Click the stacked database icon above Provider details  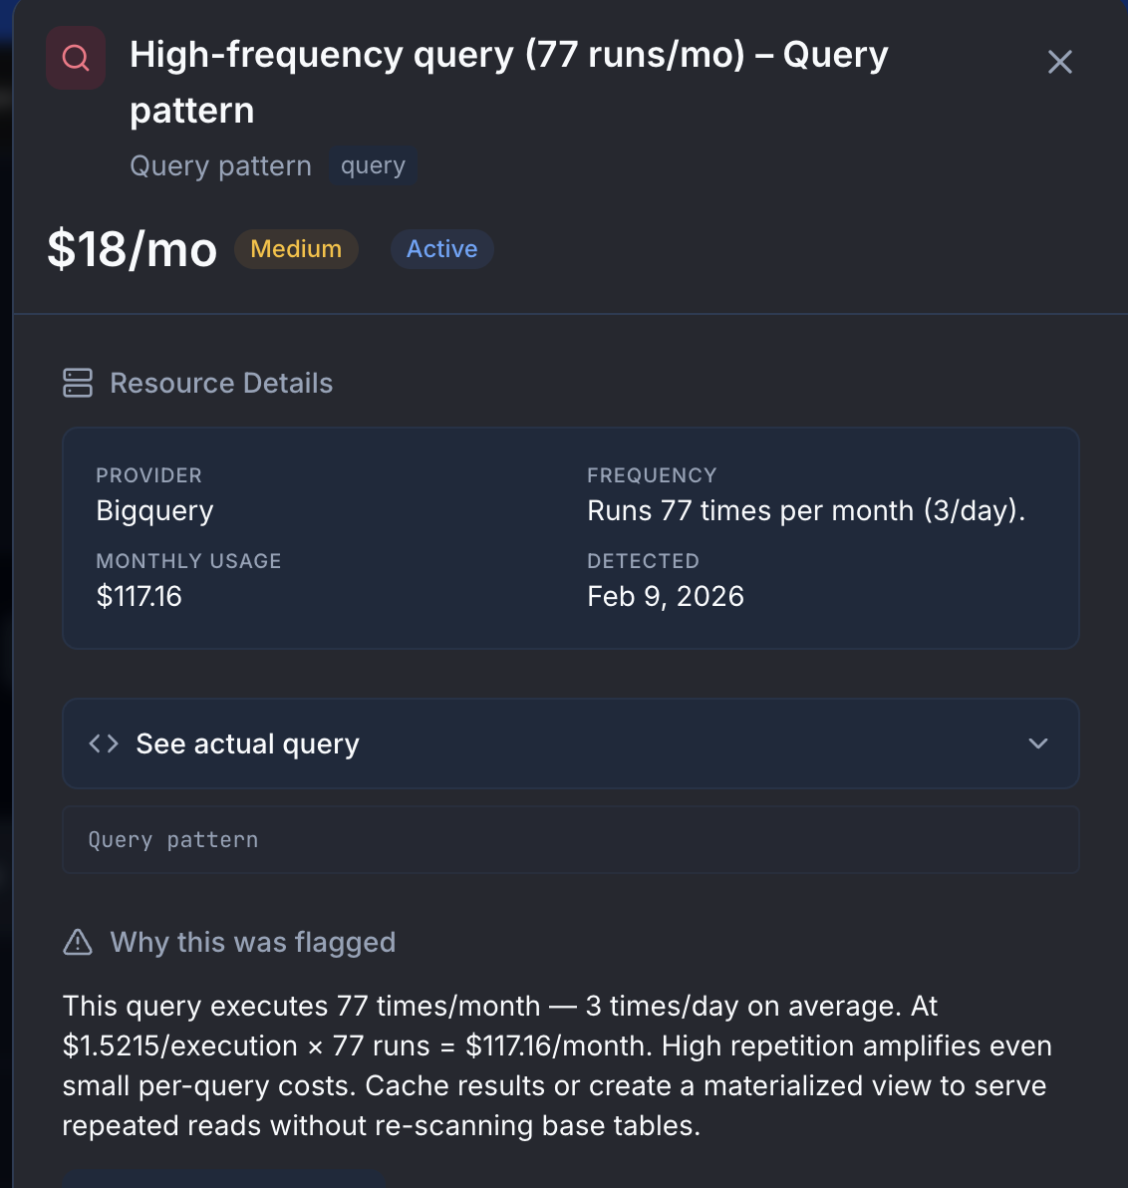click(x=77, y=383)
